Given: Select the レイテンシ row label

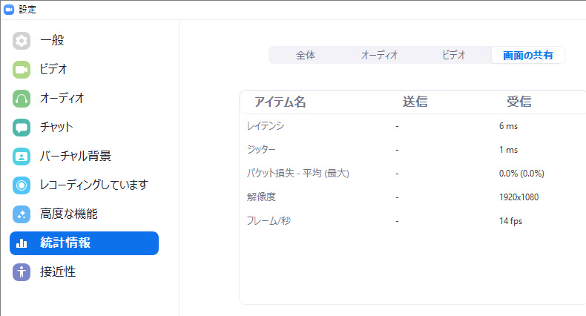Looking at the screenshot, I should [266, 126].
